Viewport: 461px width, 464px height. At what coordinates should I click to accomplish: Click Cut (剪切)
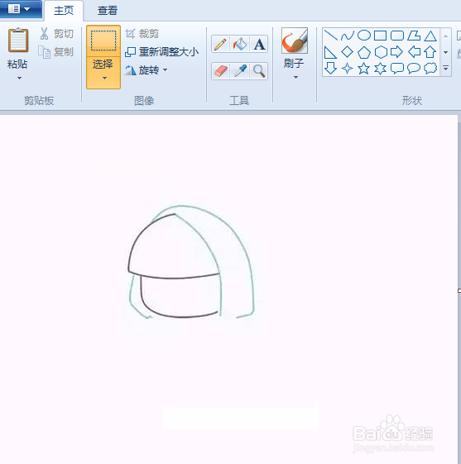coord(56,34)
